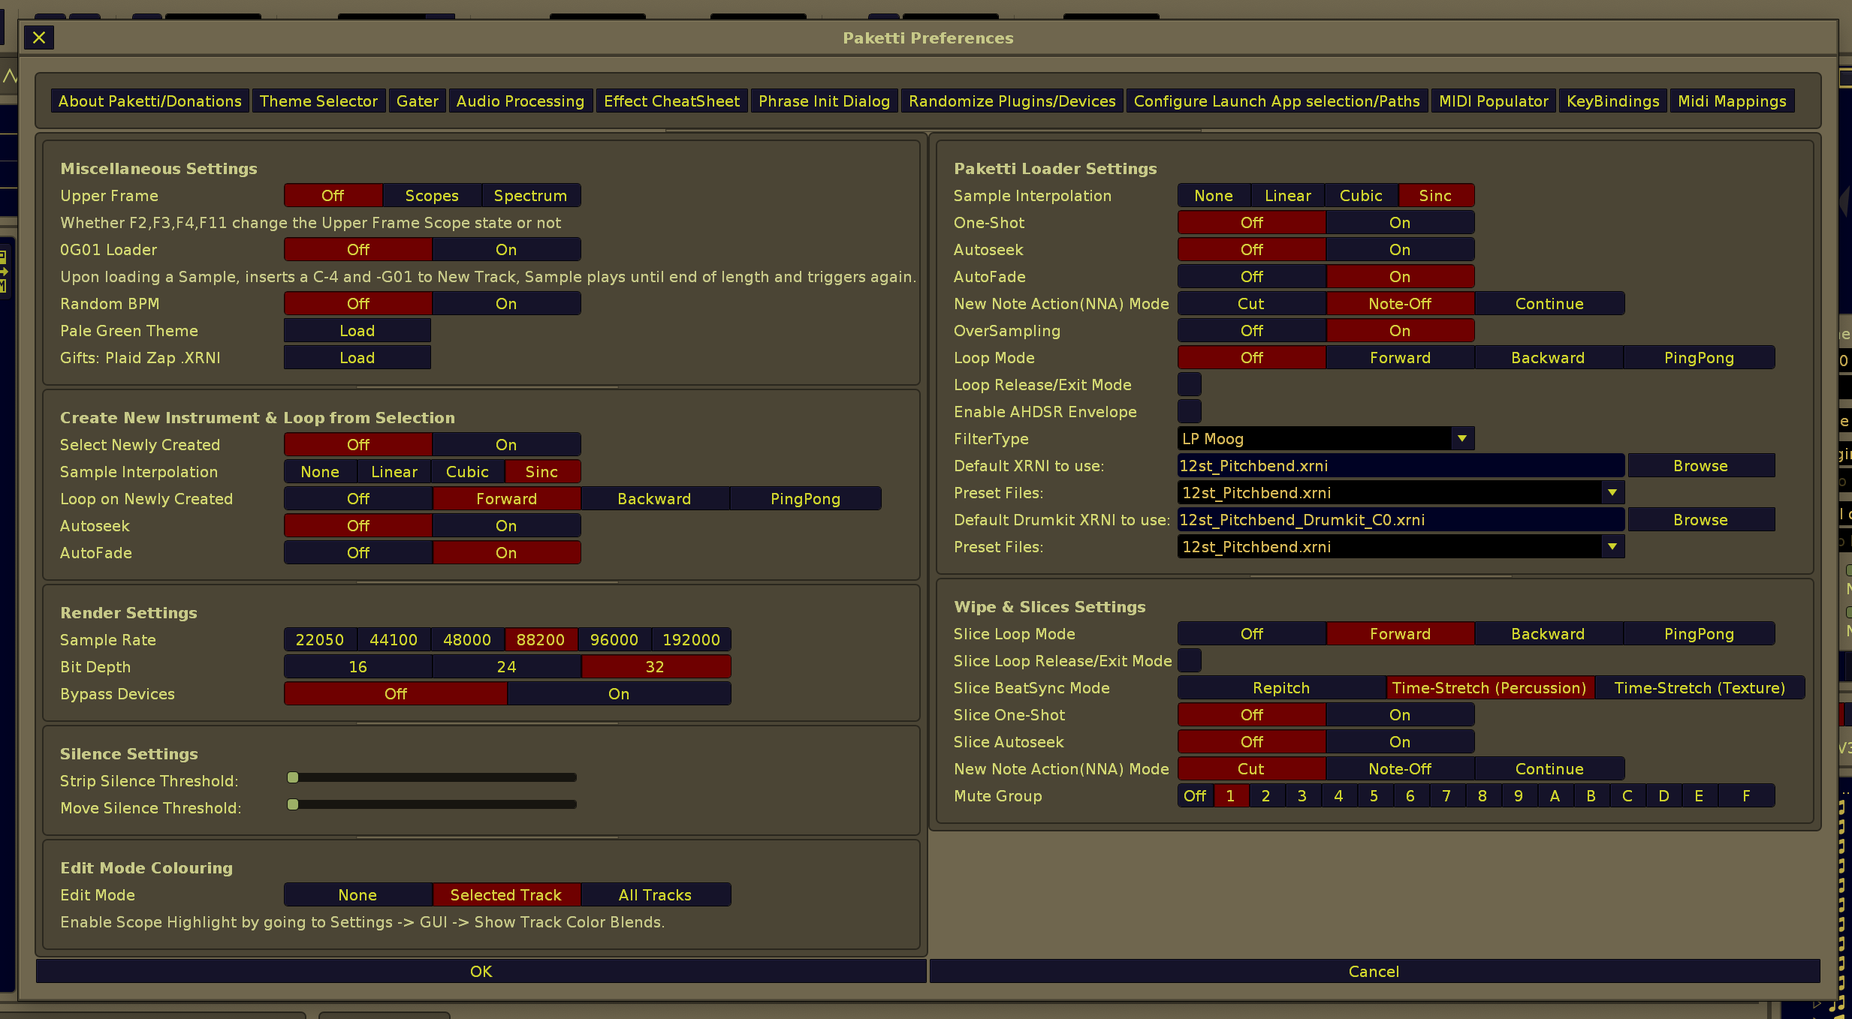Open the first Preset Files dropdown arrow
The image size is (1852, 1019).
tap(1612, 492)
